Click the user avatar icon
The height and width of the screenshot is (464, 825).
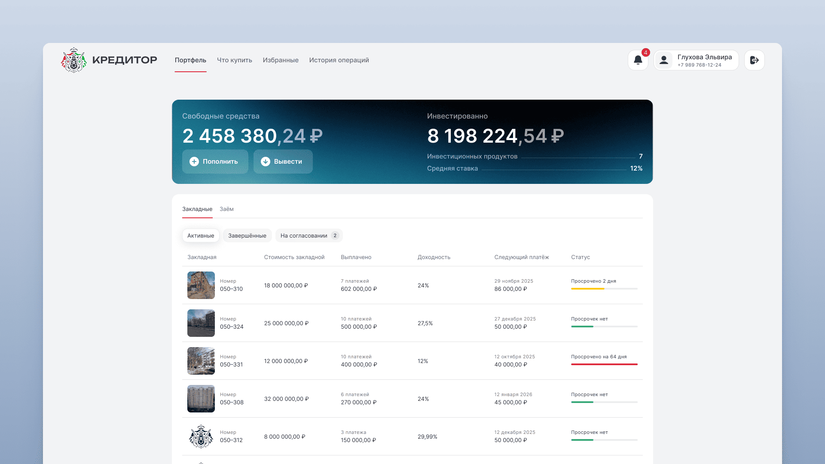(664, 60)
